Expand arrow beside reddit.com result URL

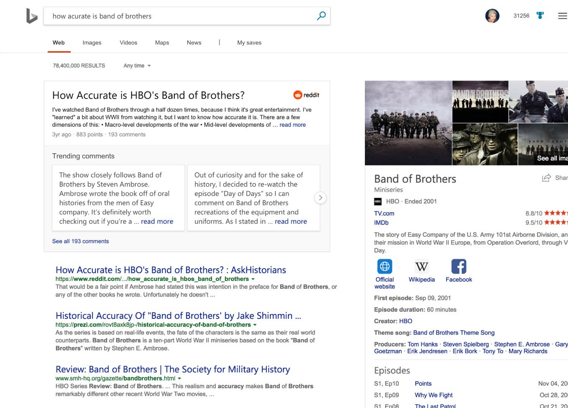click(253, 279)
